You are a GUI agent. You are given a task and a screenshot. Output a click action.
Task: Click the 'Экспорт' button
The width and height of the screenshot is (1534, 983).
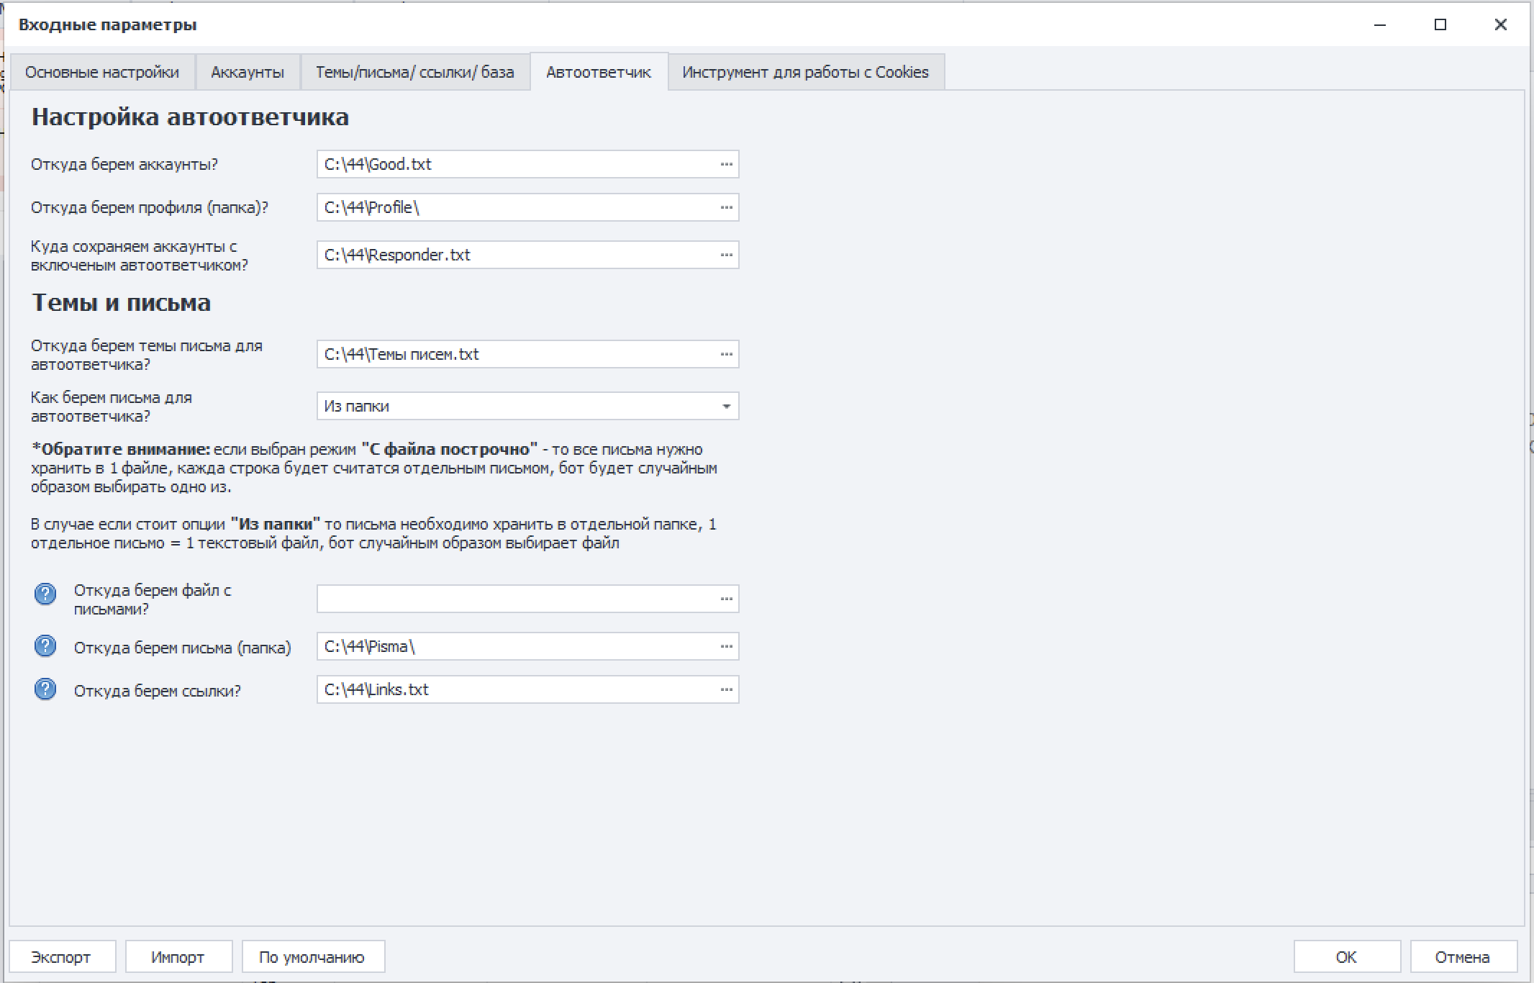point(61,957)
